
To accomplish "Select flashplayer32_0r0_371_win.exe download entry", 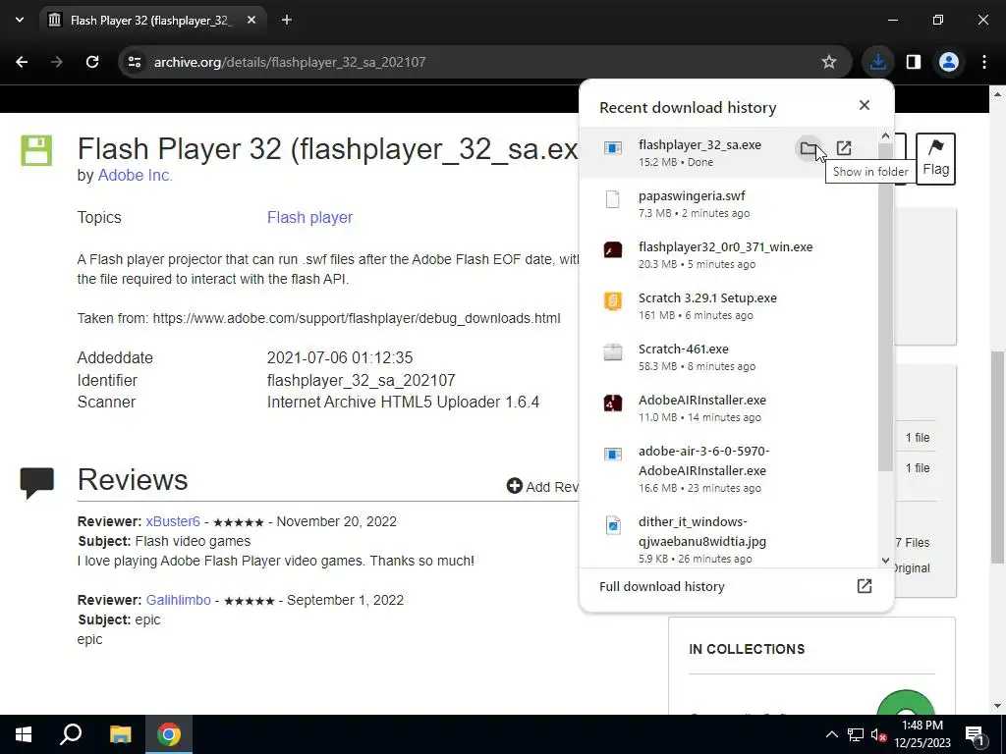I will 728,255.
